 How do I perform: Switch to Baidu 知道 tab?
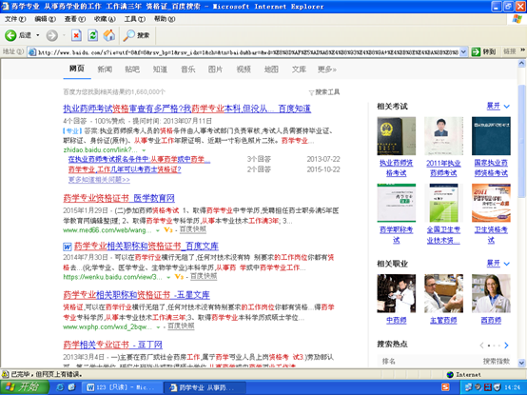(160, 69)
